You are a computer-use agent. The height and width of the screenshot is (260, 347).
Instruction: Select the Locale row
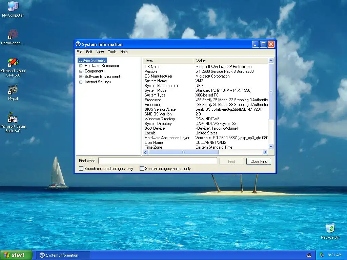205,133
